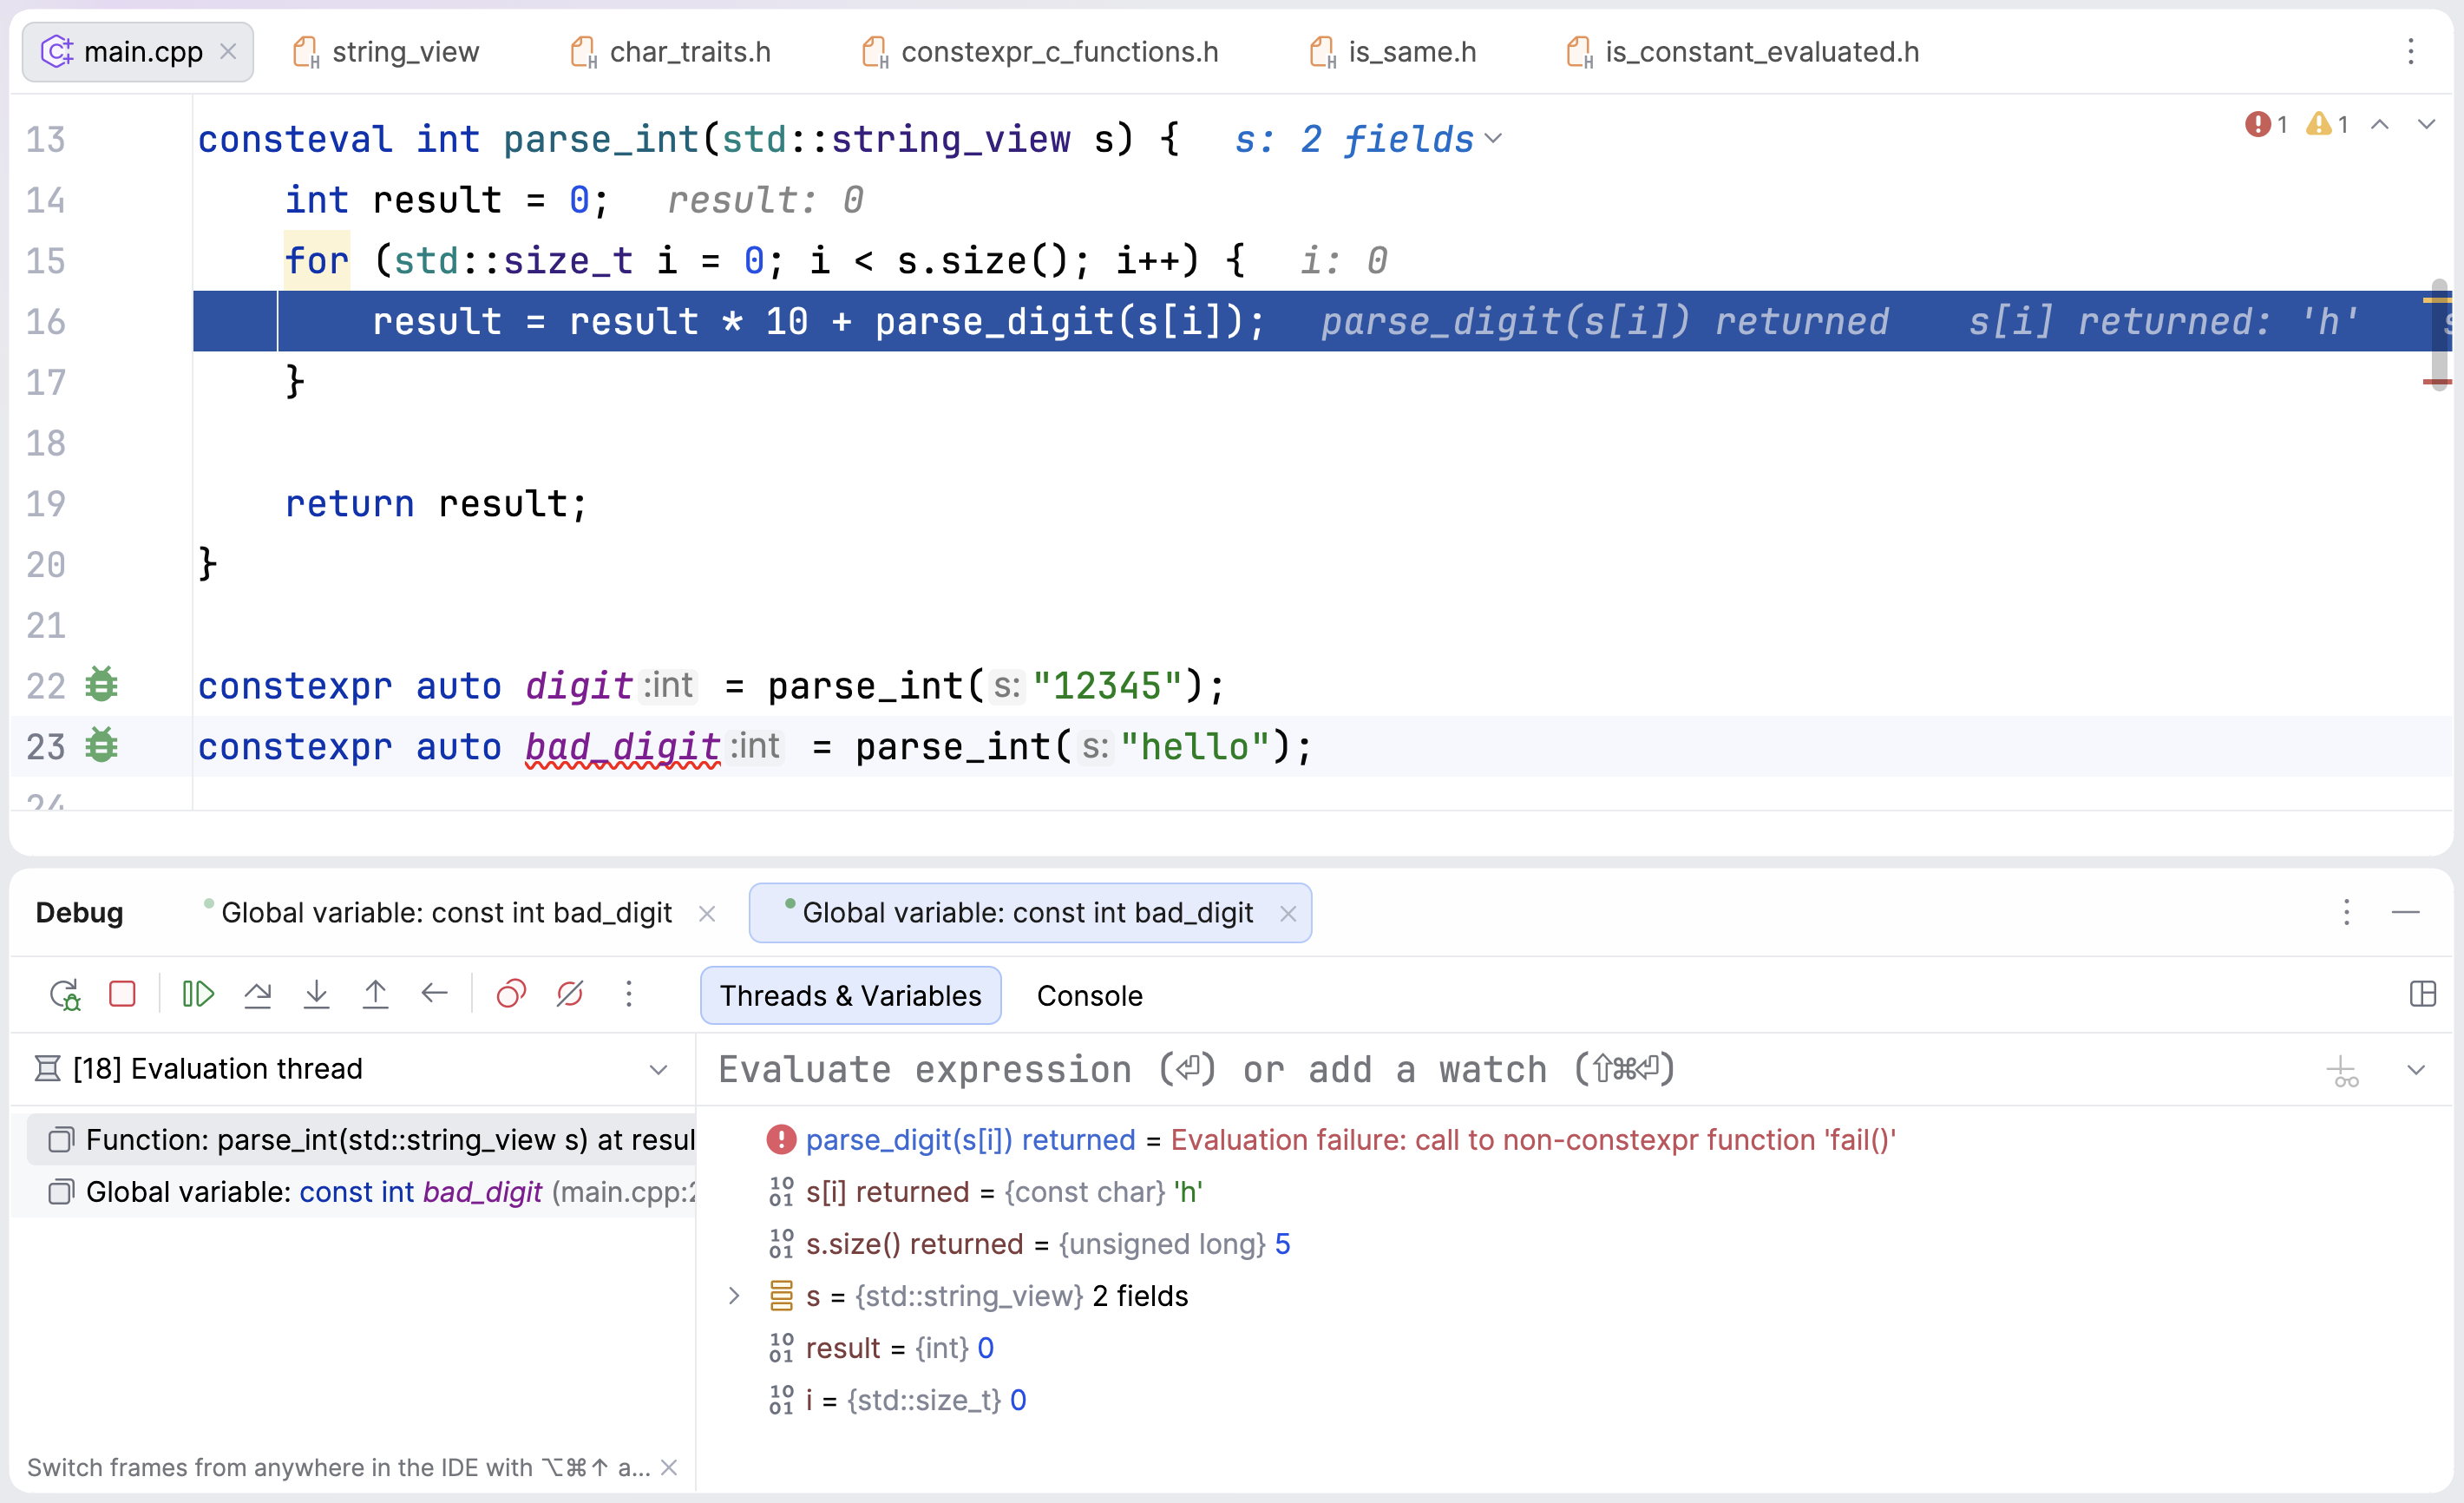Open the Evaluation thread dropdown
Image resolution: width=2464 pixels, height=1503 pixels.
click(657, 1069)
